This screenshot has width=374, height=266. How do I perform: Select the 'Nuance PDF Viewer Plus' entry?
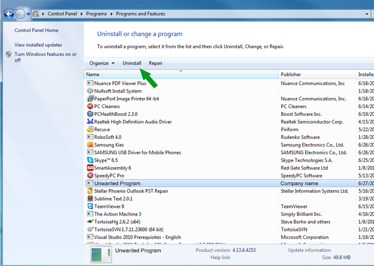120,83
